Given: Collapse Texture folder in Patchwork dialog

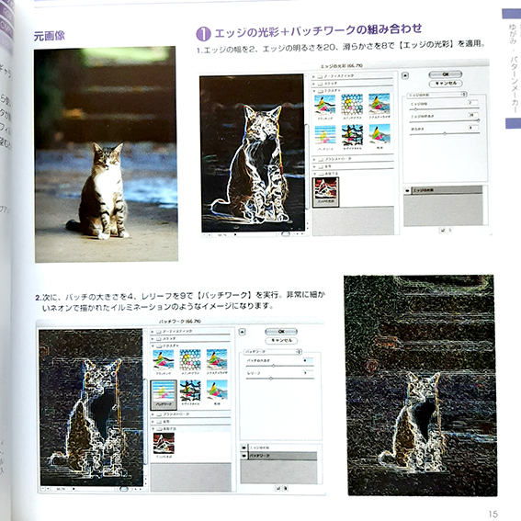Looking at the screenshot, I should coord(153,345).
